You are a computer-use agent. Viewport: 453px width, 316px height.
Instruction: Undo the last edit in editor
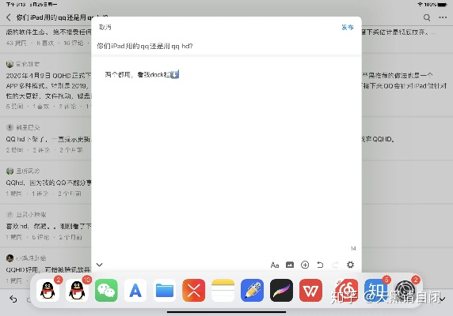[x=320, y=265]
